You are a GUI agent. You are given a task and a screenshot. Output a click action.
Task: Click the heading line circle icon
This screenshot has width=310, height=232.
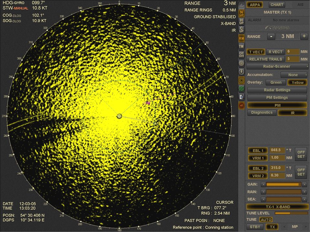(x=242, y=72)
